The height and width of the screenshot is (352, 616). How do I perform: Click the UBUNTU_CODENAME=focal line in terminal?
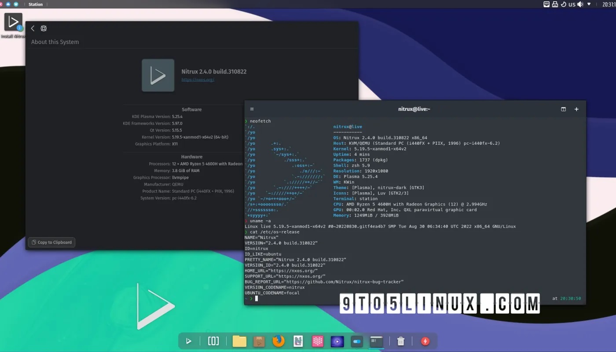[x=272, y=293]
